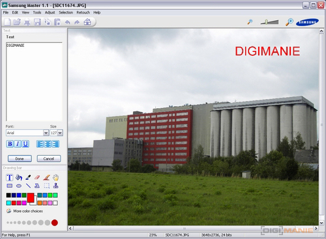Select the hand pan tool

click(56, 178)
